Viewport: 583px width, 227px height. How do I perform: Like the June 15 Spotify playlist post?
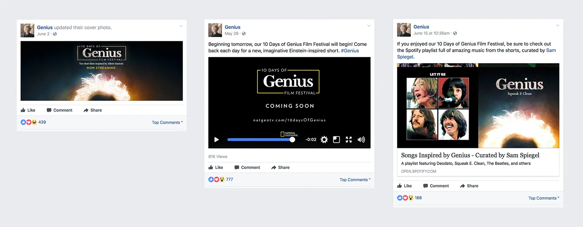(404, 186)
